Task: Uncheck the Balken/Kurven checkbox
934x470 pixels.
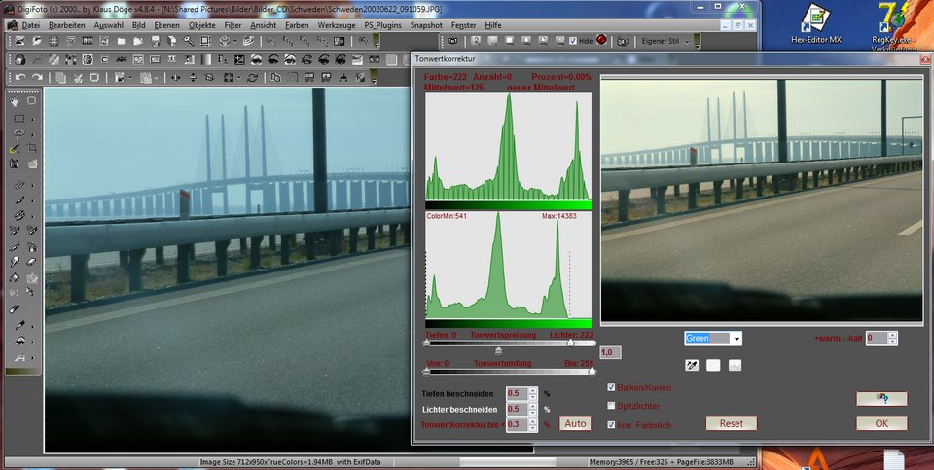Action: click(x=611, y=387)
